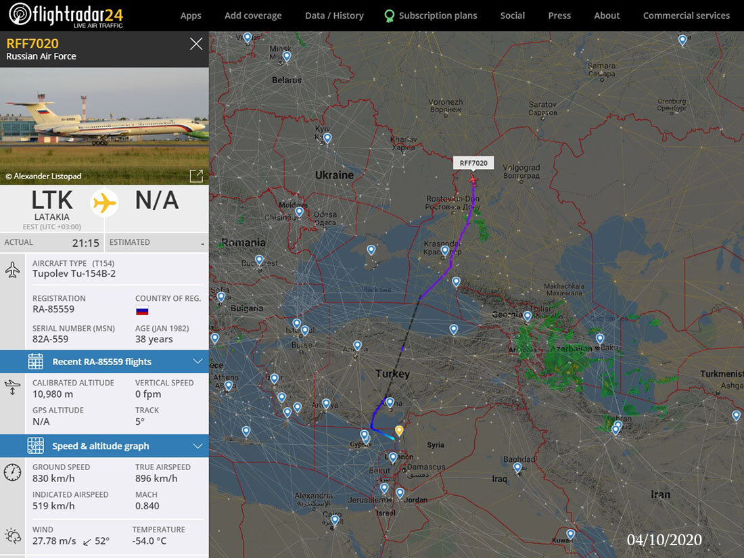
Task: Click the Russian flag country icon
Action: [142, 310]
